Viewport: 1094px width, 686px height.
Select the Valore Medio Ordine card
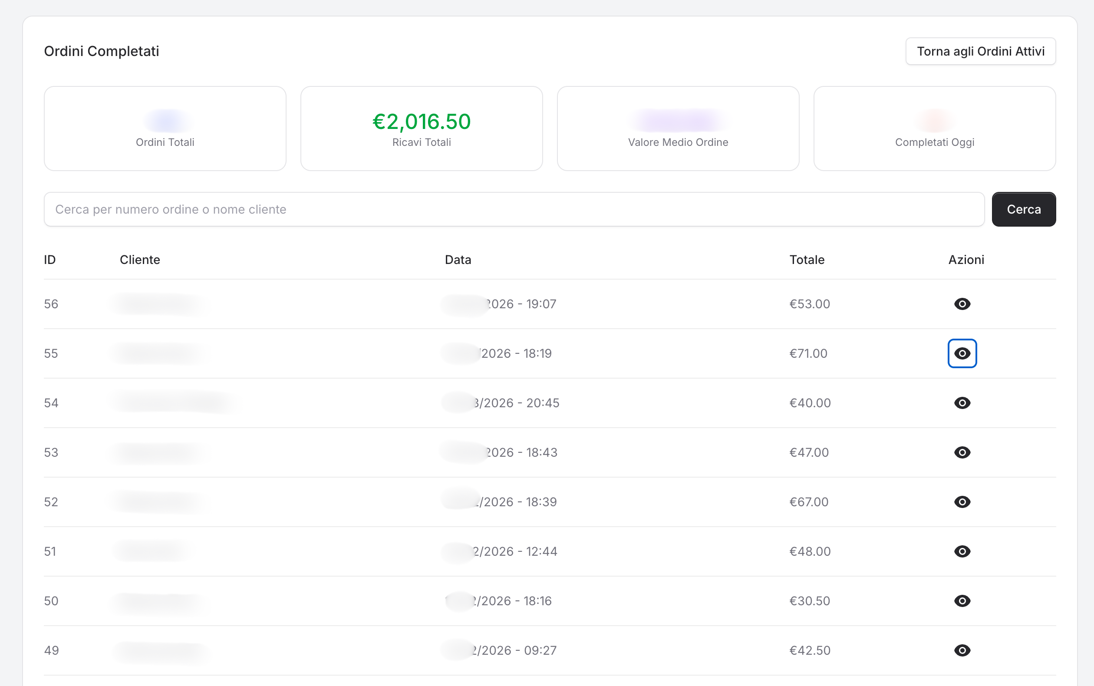point(678,129)
